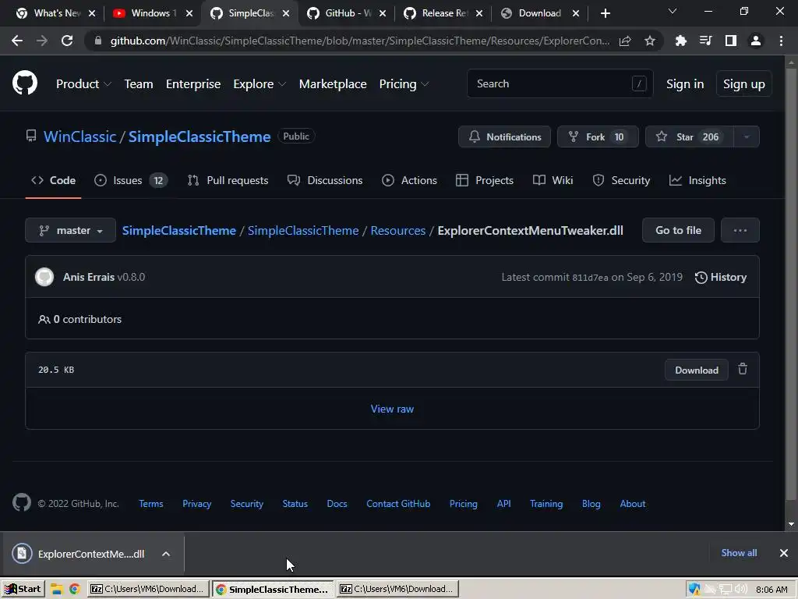Open the Windows Start button
The height and width of the screenshot is (599, 798).
(23, 590)
